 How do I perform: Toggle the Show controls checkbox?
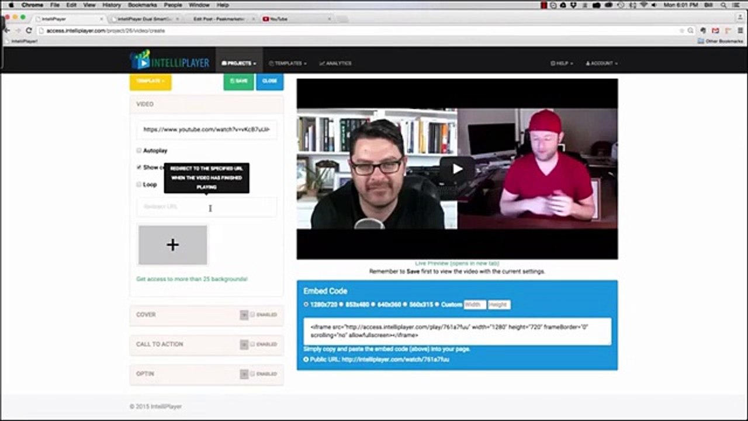pos(139,167)
